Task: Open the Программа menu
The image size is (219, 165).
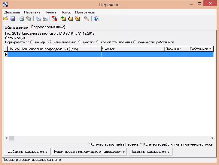Action: (85, 12)
